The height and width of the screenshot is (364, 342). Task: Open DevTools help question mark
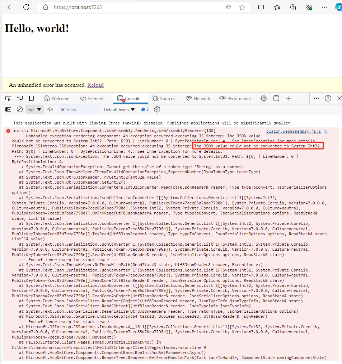(328, 98)
